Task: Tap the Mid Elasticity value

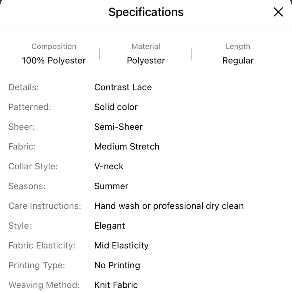Action: click(x=121, y=246)
